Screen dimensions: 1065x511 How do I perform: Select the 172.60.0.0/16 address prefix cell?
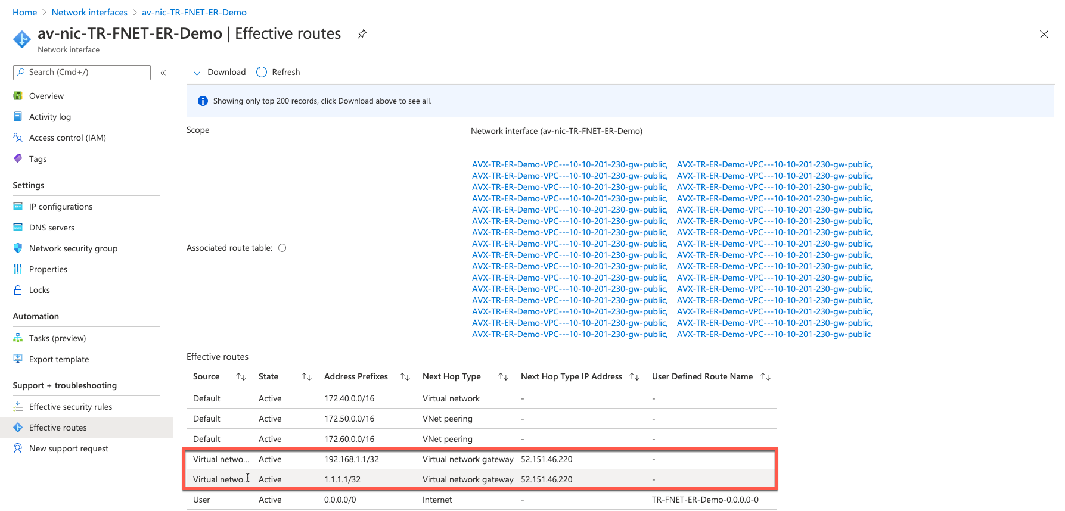pos(349,439)
